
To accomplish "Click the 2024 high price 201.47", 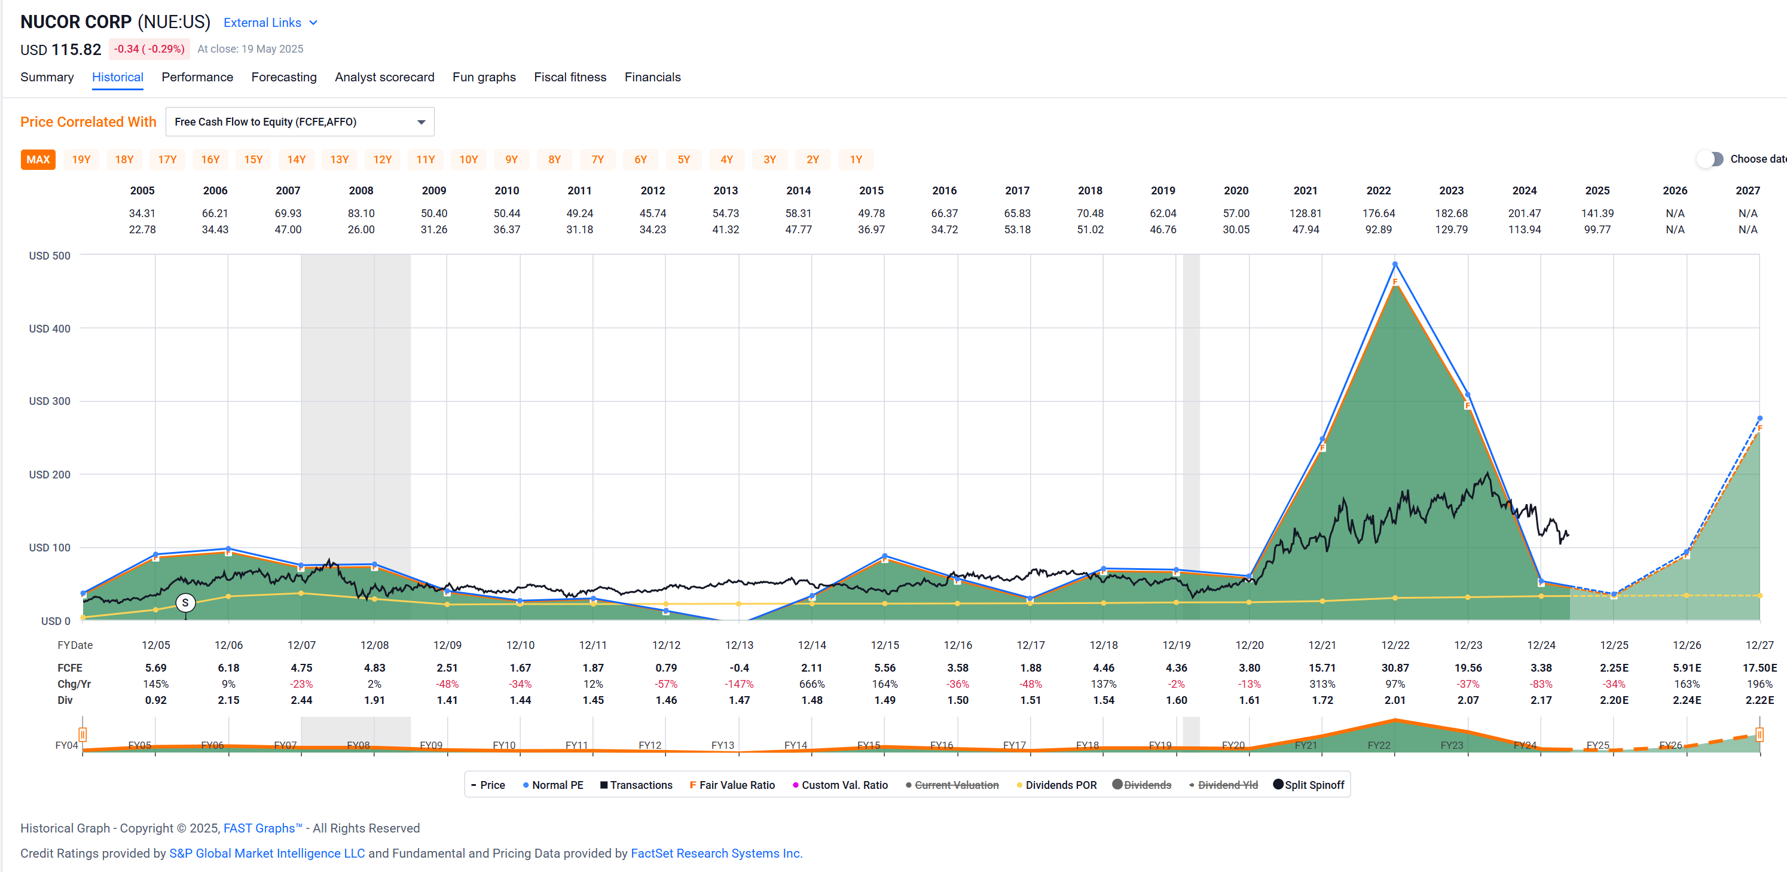I will tap(1524, 214).
